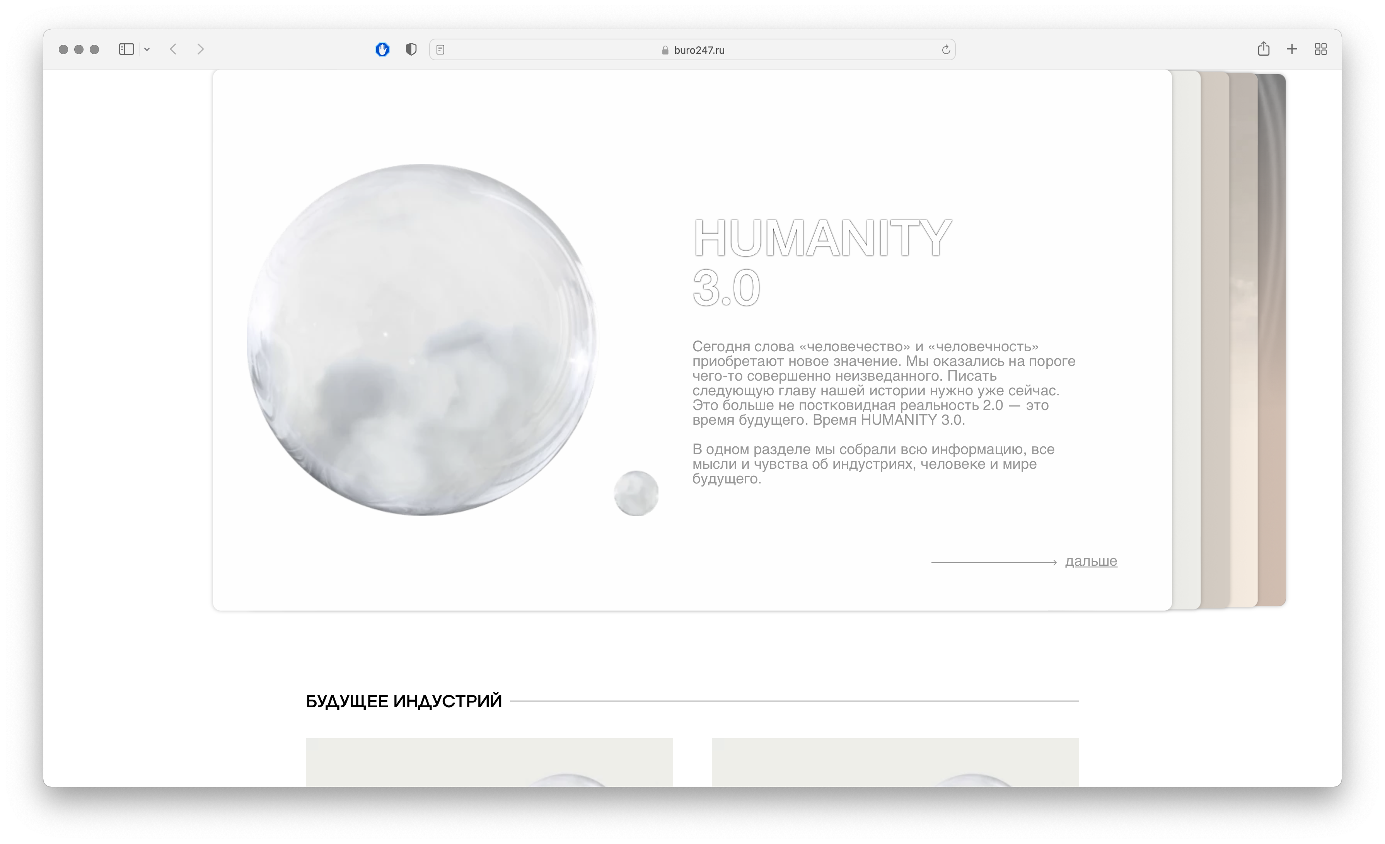Show Reader view page icon

441,50
